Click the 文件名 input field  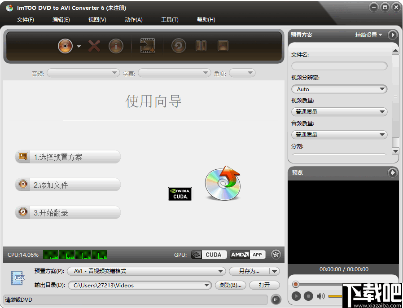pyautogui.click(x=339, y=66)
